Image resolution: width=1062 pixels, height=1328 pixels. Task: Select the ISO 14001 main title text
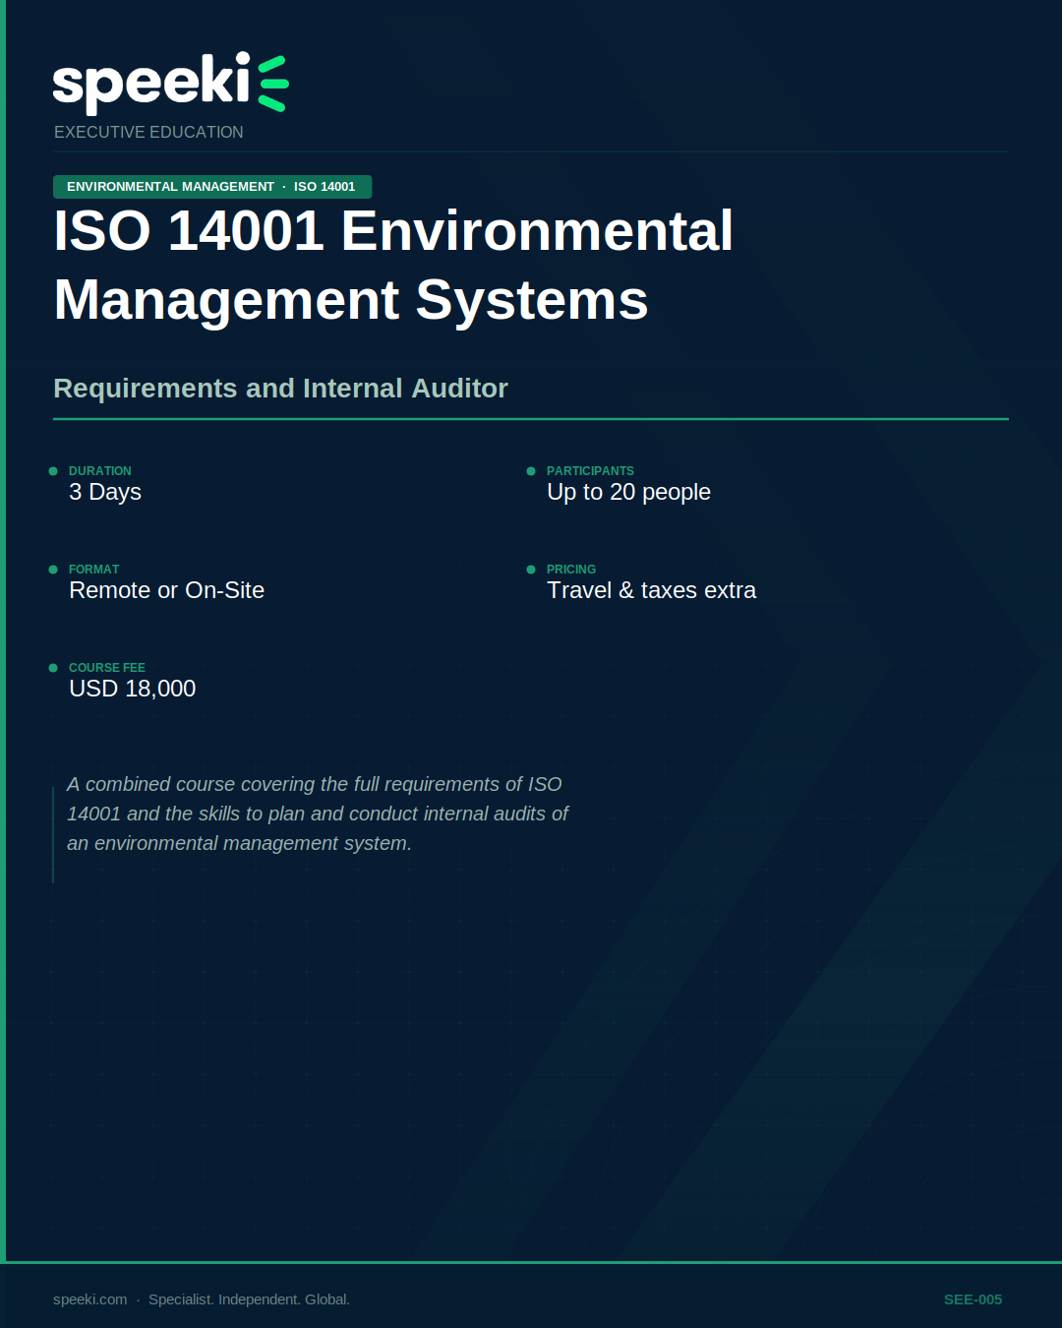(392, 266)
